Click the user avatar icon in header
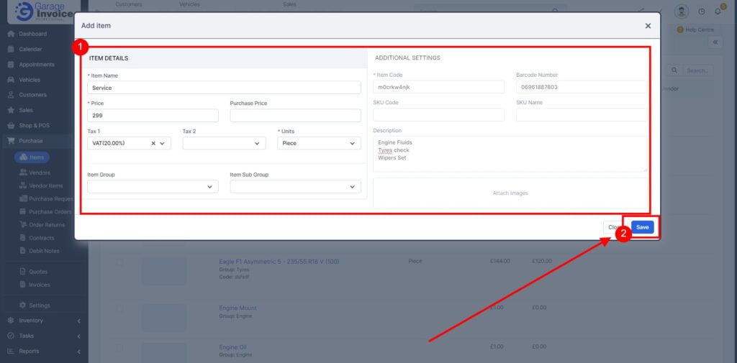Viewport: 737px width, 363px height. [x=682, y=12]
